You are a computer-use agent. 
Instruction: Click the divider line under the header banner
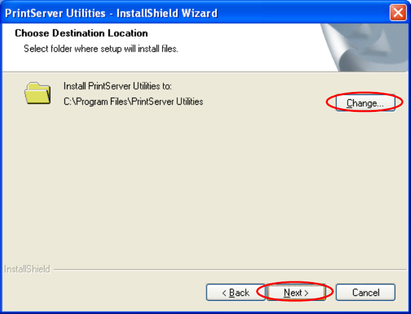(x=168, y=72)
